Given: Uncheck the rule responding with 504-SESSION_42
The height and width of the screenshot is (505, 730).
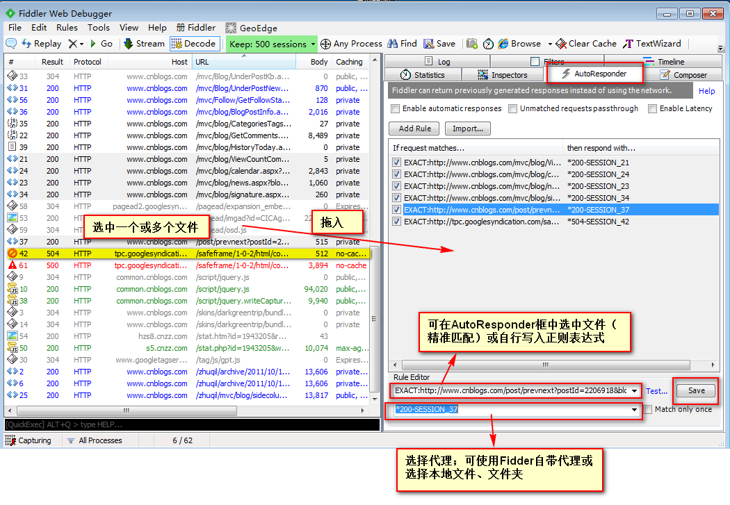Looking at the screenshot, I should [x=397, y=222].
